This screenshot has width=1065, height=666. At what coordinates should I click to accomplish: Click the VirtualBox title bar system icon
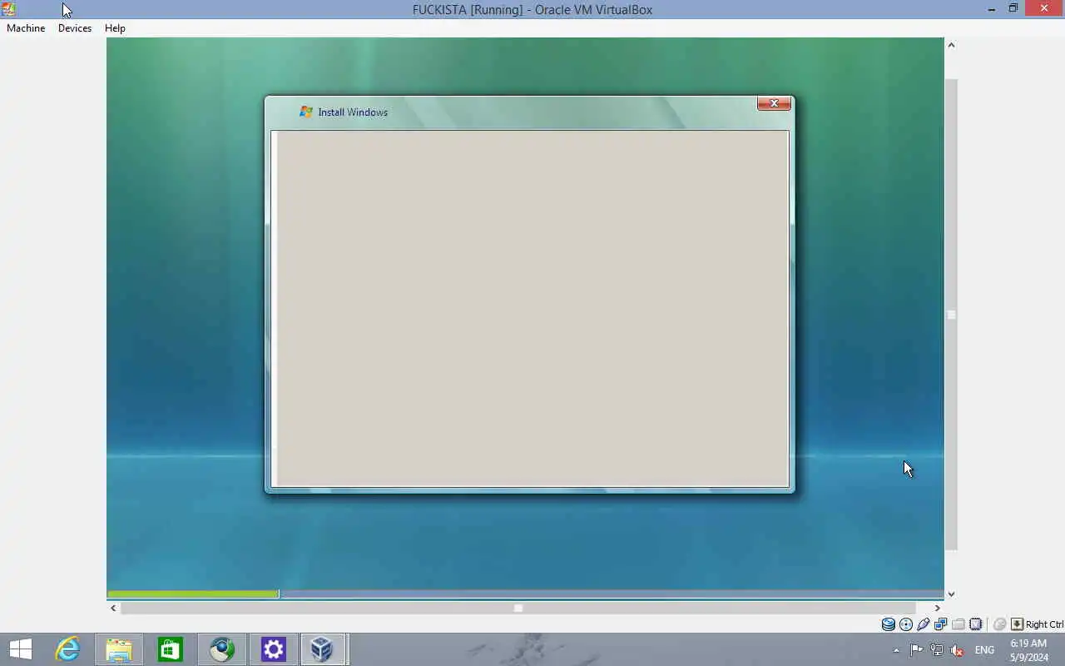tap(8, 9)
